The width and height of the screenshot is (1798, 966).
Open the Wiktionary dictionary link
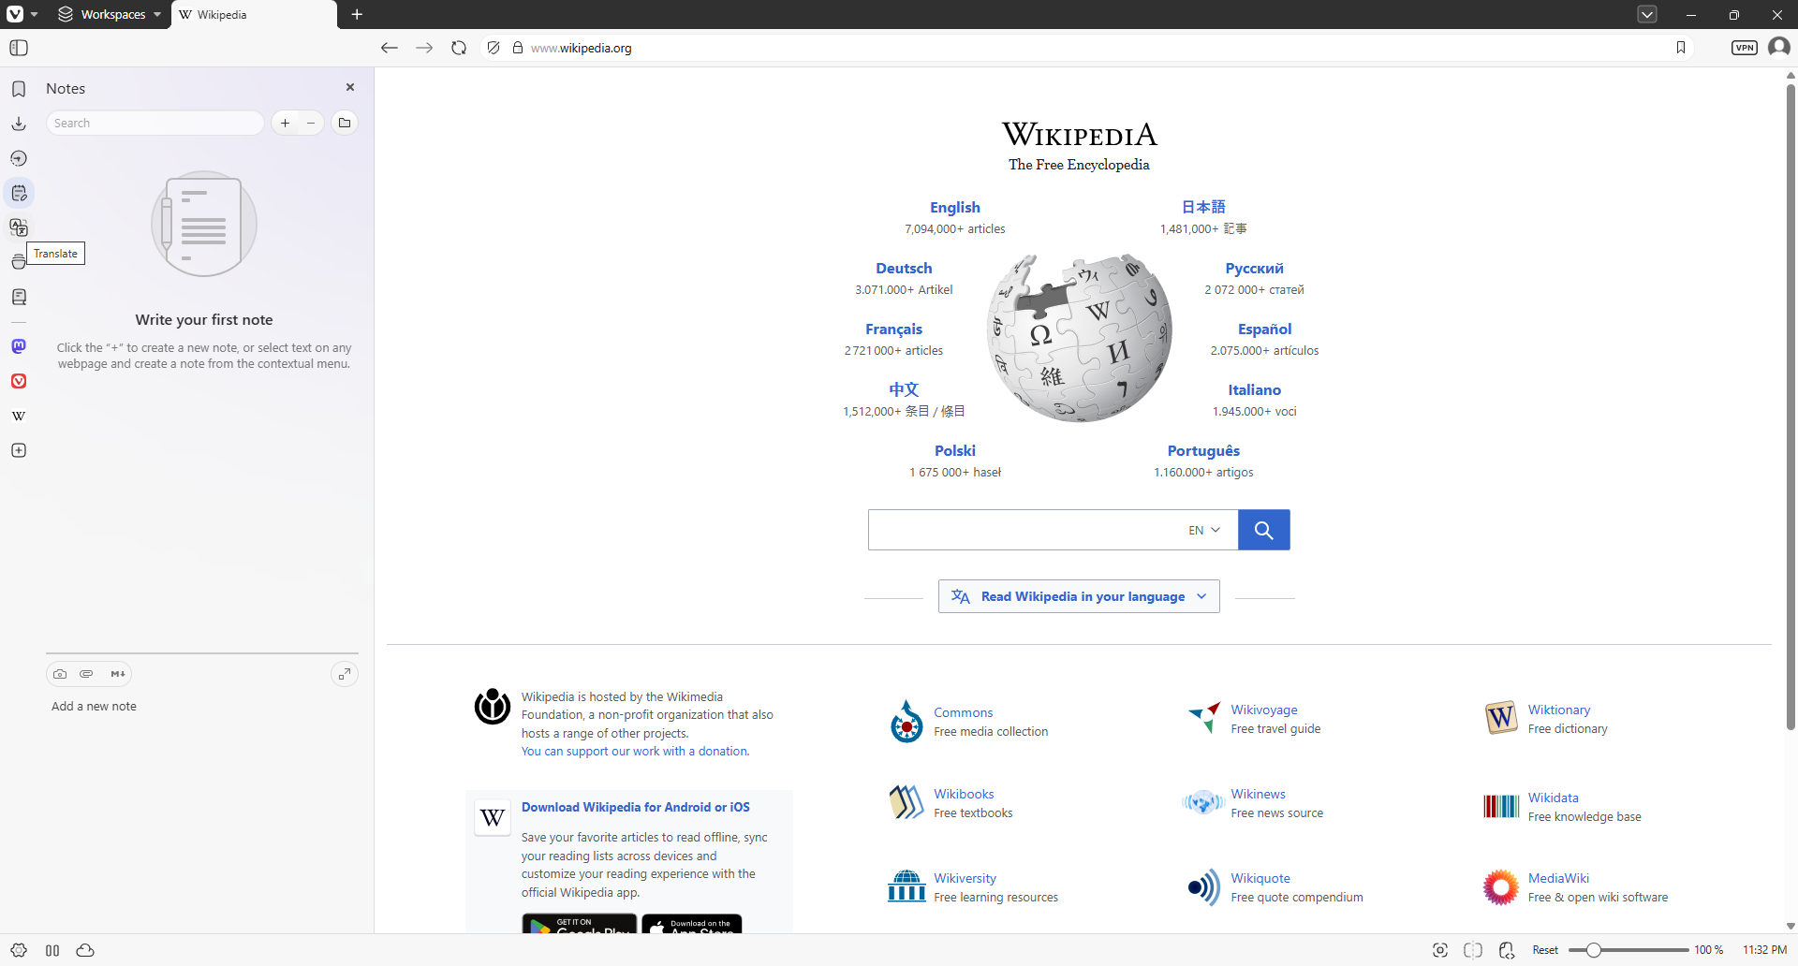tap(1559, 710)
